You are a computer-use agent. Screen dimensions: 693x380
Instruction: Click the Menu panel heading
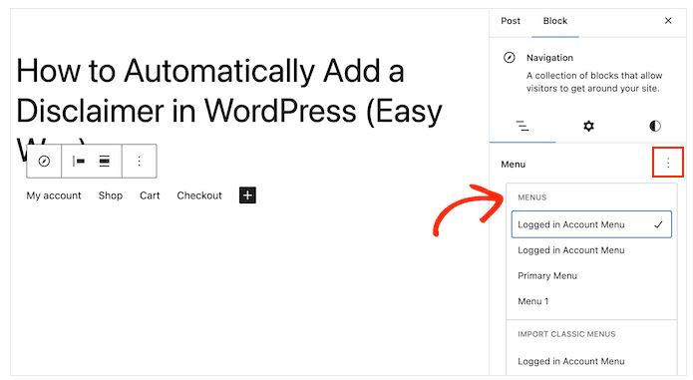pyautogui.click(x=514, y=165)
